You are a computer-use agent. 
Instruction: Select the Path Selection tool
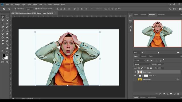[7, 44]
